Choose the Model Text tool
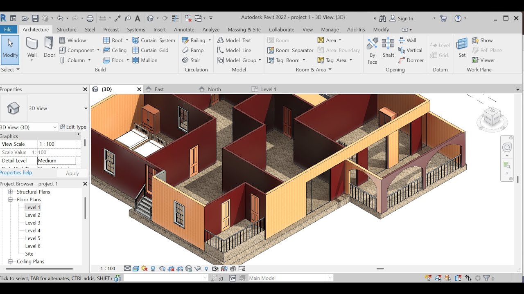 [234, 40]
